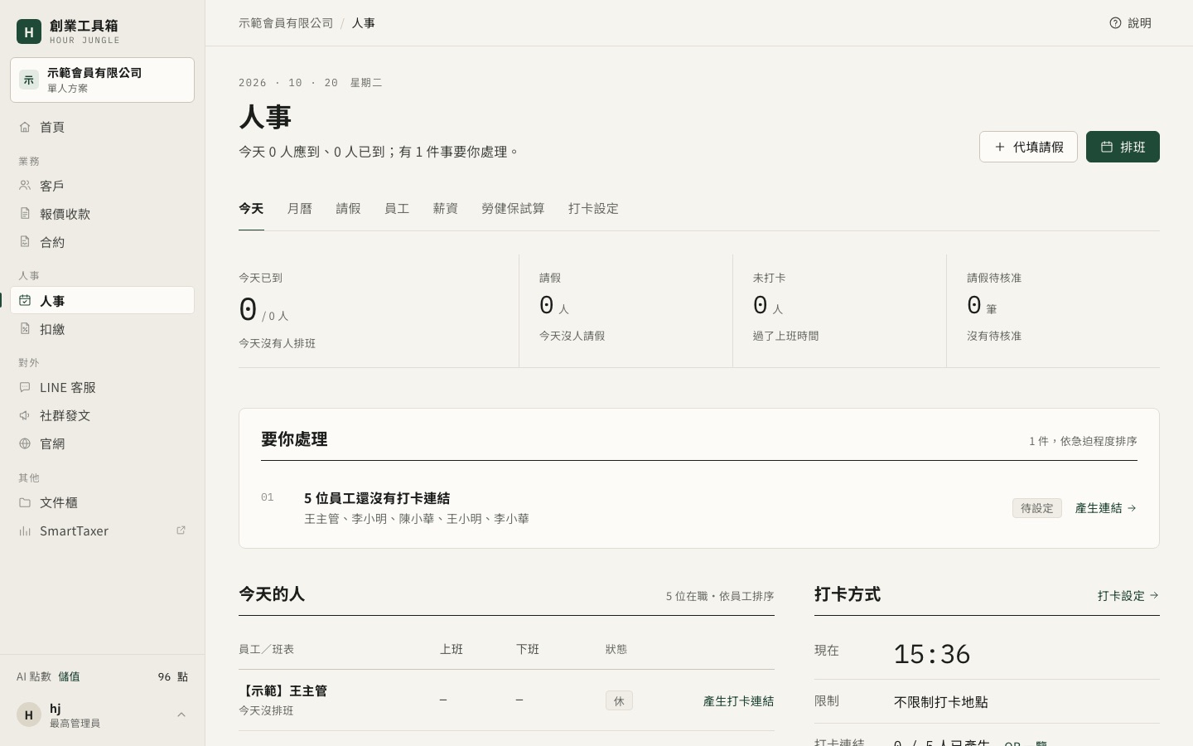This screenshot has width=1193, height=746.
Task: Open the 打卡設定 link beside 打卡方式
Action: point(1128,596)
